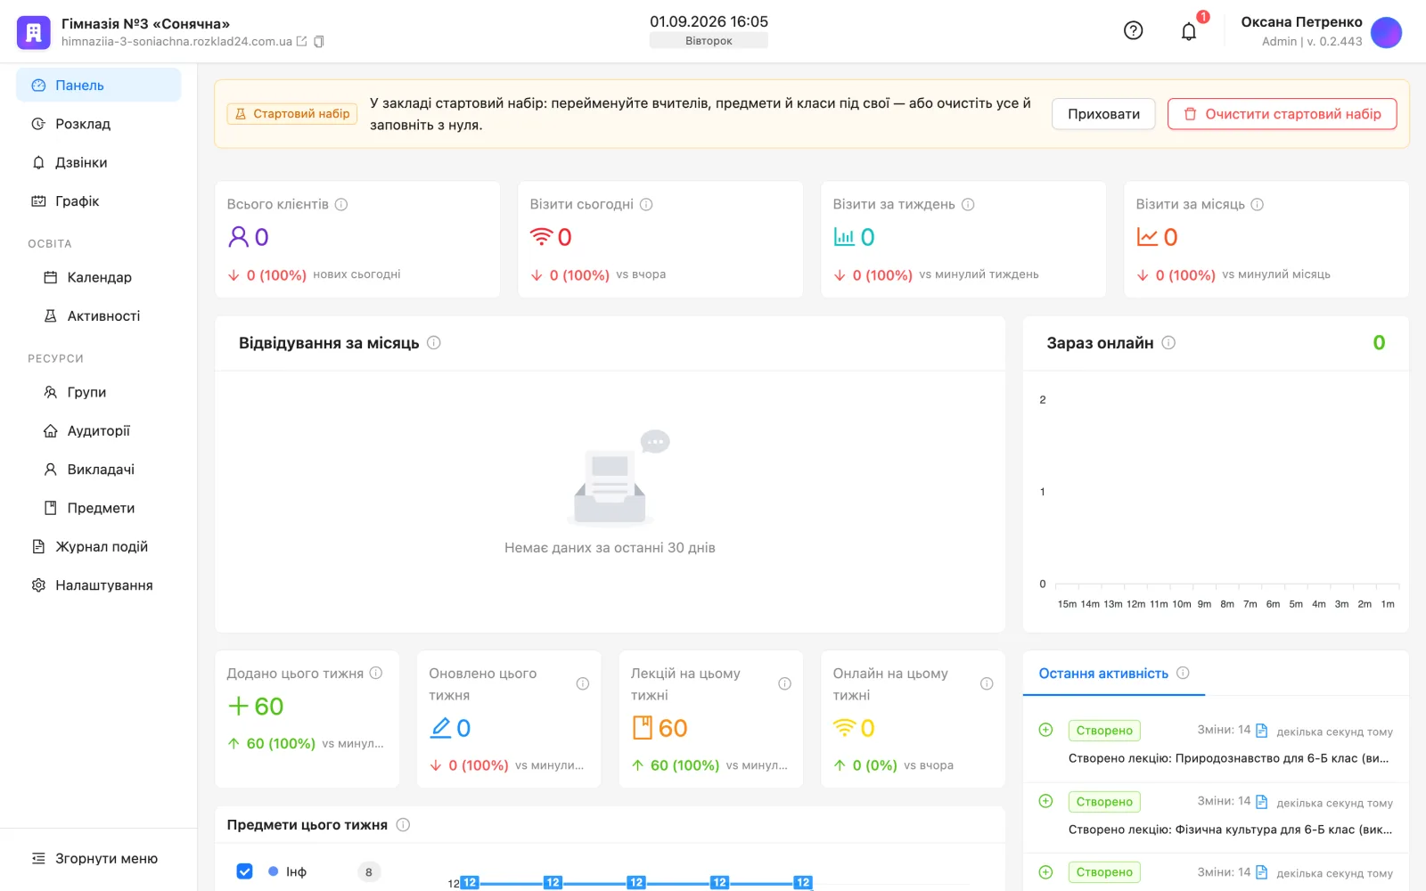The image size is (1426, 891).
Task: Click info icon next to Предмети цього тижня
Action: (403, 825)
